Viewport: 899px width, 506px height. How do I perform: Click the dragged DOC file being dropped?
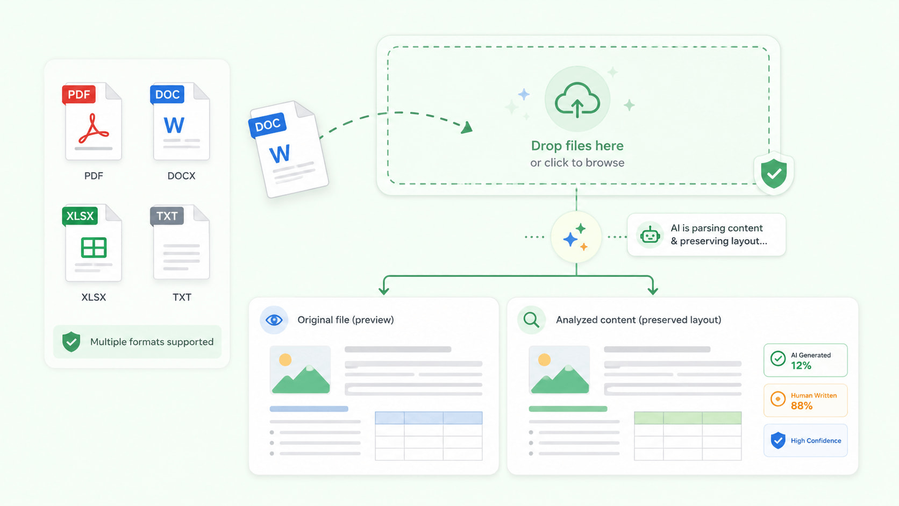[x=289, y=149]
